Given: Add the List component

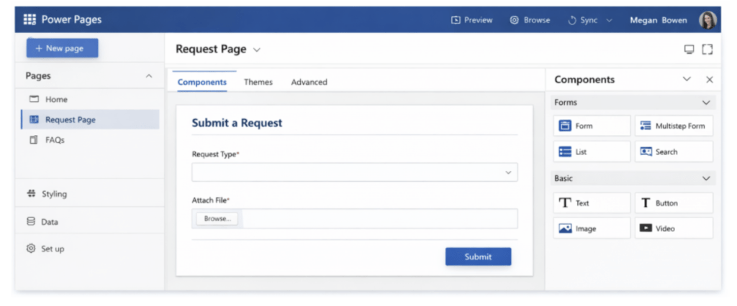Looking at the screenshot, I should click(x=592, y=152).
